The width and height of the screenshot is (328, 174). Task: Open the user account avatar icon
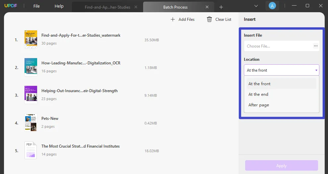272,6
